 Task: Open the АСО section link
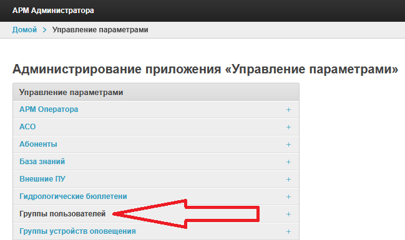[27, 127]
